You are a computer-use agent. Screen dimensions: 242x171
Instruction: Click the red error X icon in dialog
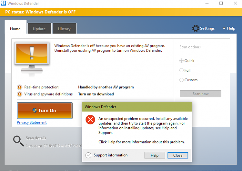[90, 120]
